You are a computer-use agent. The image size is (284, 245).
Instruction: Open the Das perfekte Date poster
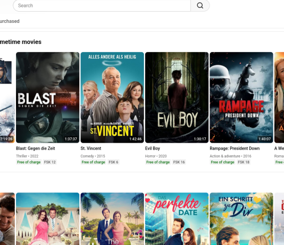[x=177, y=219]
